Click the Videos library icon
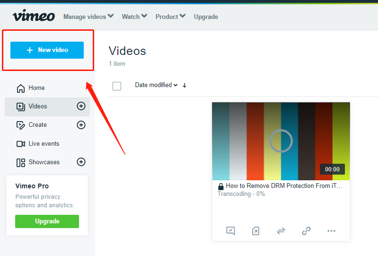This screenshot has height=256, width=378. click(x=21, y=106)
